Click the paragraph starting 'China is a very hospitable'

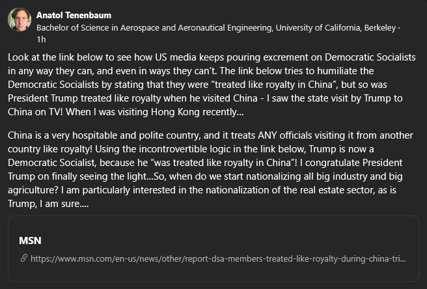[210, 169]
